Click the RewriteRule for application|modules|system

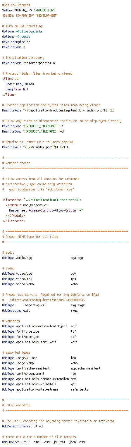coord(58,110)
